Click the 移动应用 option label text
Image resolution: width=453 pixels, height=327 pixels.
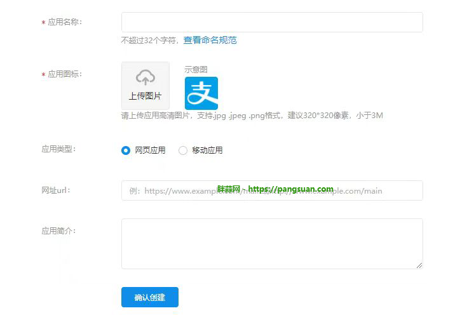[x=207, y=150]
